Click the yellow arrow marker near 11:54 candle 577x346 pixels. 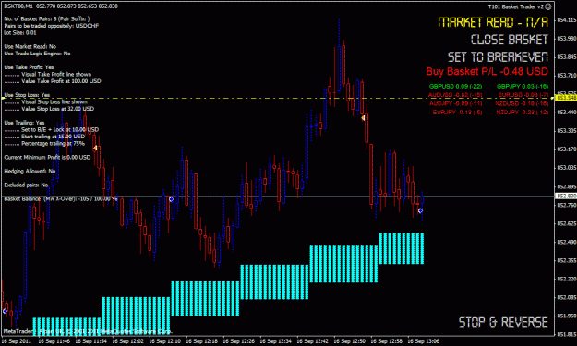coord(95,148)
